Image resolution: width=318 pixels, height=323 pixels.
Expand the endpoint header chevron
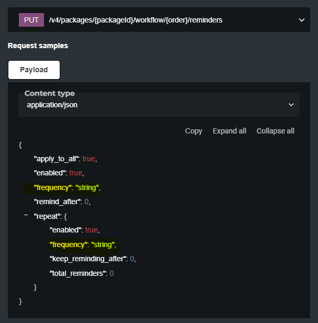pyautogui.click(x=301, y=20)
